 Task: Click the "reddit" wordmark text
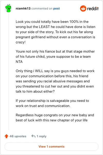93,9
